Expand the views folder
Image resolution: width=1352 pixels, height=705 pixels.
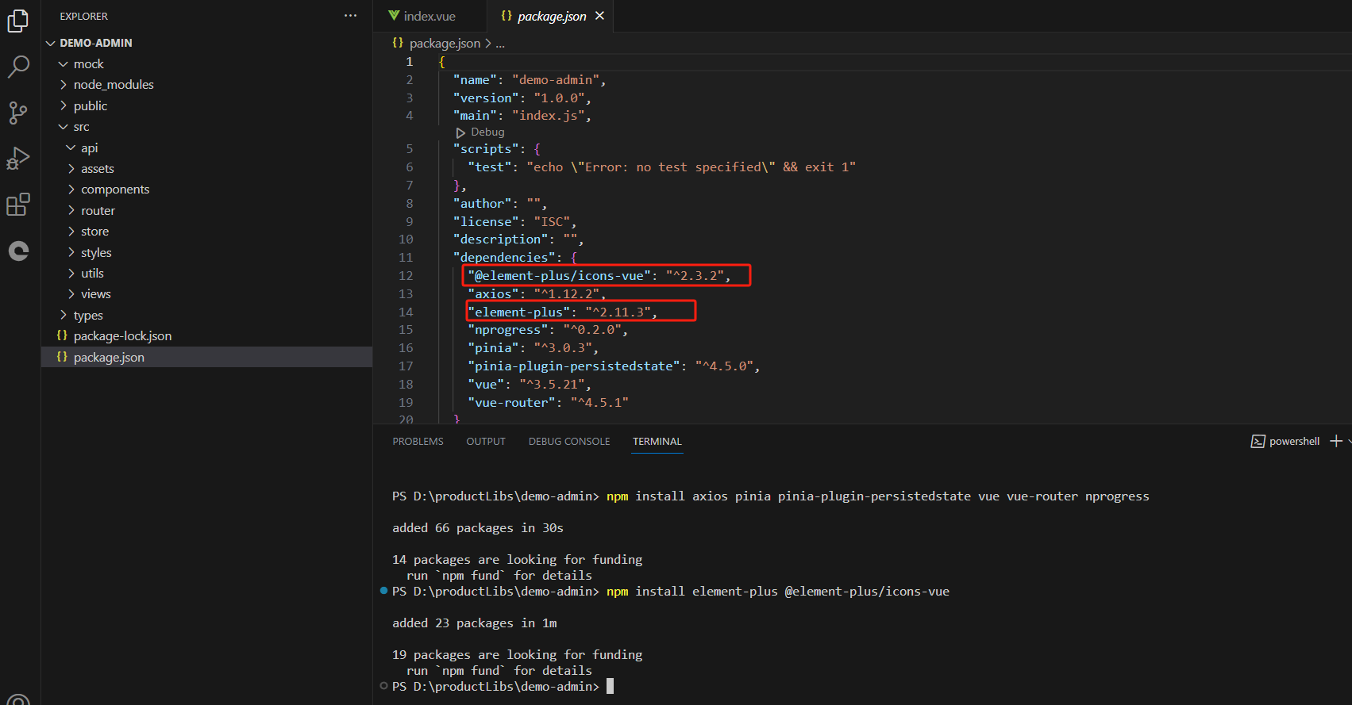coord(71,293)
